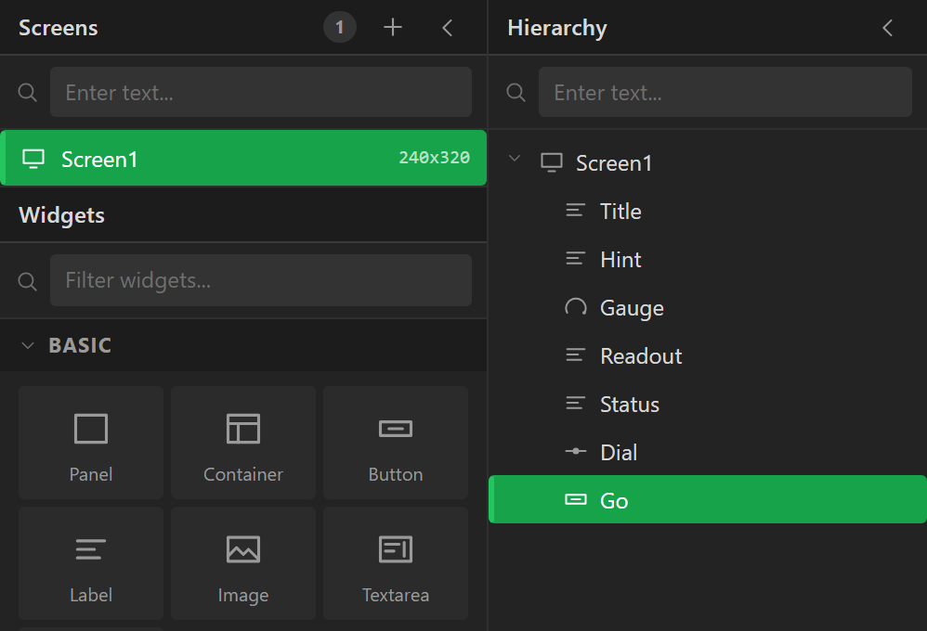Screen dimensions: 927x631
Task: Select the Status label in Hierarchy
Action: click(708, 405)
